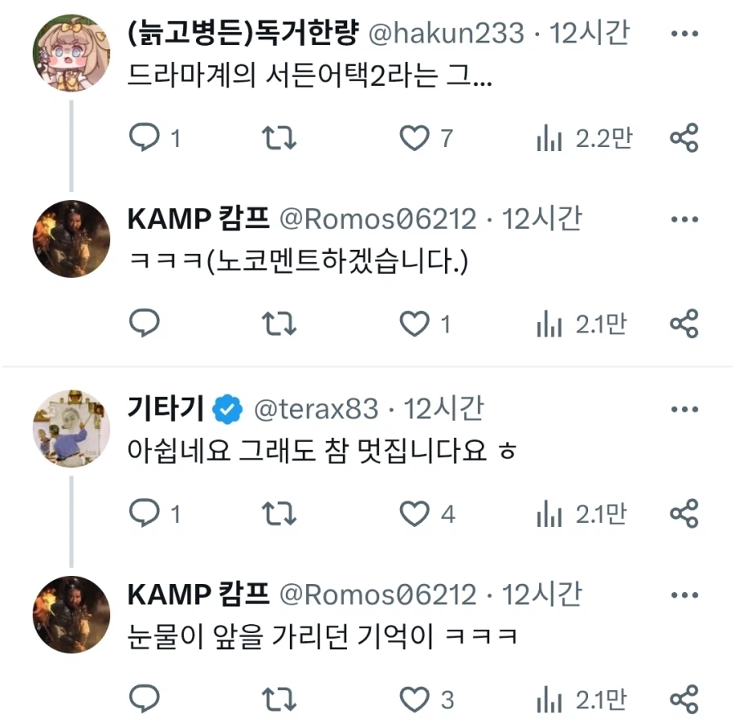735x727 pixels.
Task: Open KAMP 캄프's avatar image
Action: pos(70,239)
